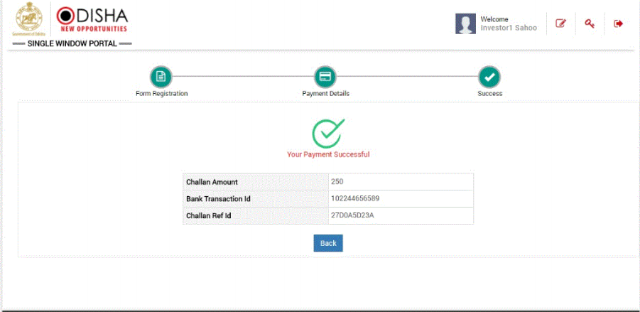Click the Success step label
This screenshot has width=640, height=312.
[x=490, y=94]
